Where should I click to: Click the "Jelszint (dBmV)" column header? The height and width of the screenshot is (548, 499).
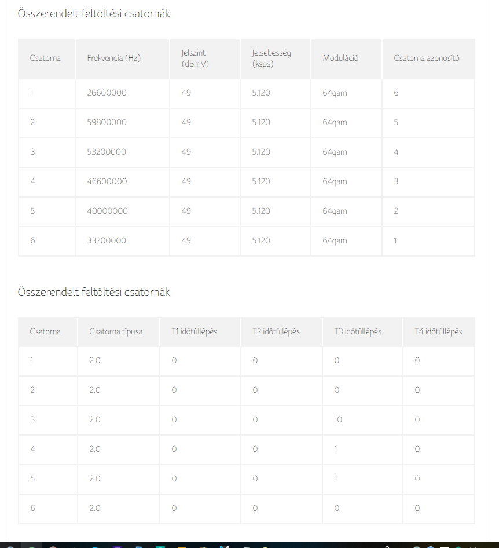(195, 59)
